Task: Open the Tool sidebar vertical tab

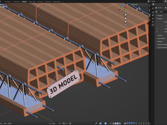Action: coord(150,5)
